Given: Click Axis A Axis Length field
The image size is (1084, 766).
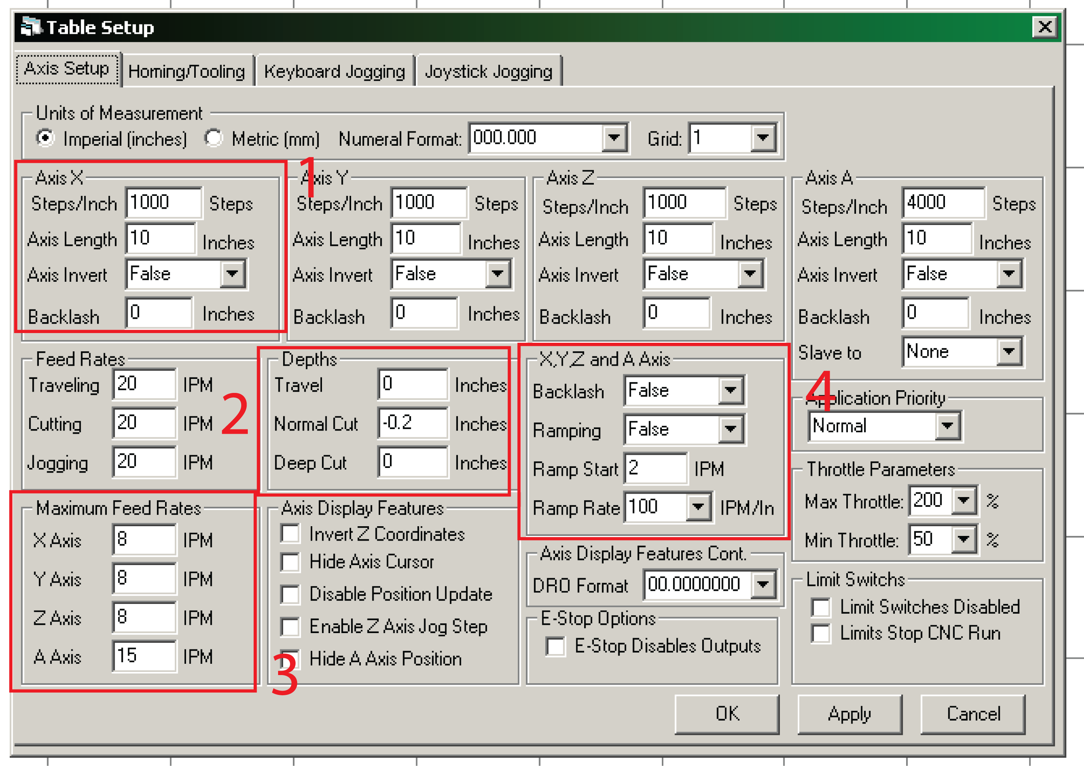Looking at the screenshot, I should (x=937, y=238).
